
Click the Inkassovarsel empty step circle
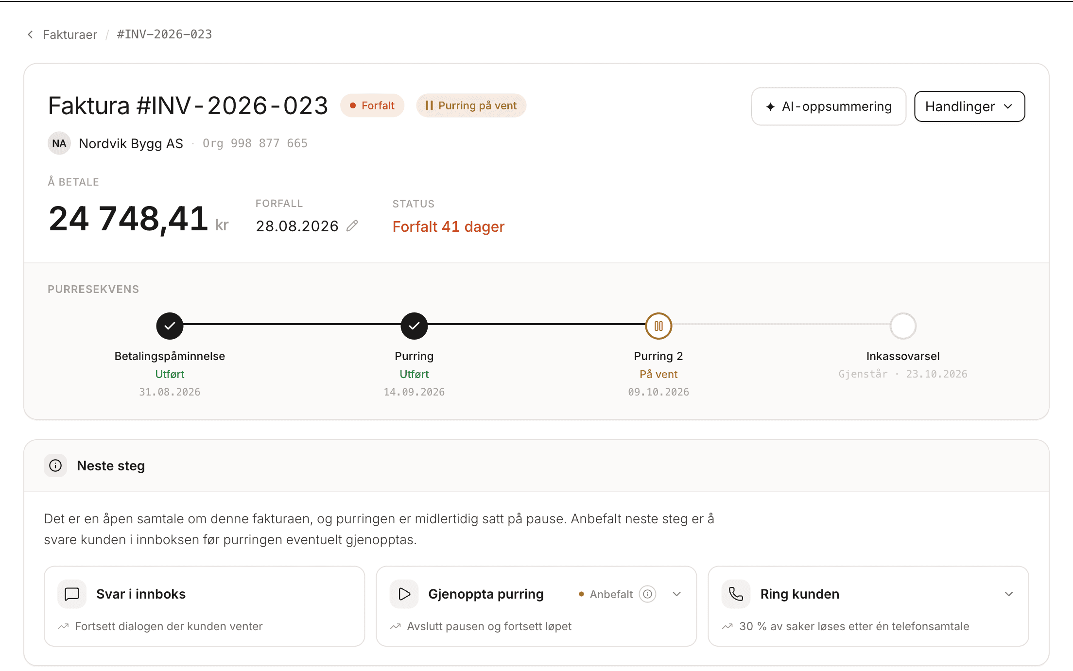coord(903,326)
